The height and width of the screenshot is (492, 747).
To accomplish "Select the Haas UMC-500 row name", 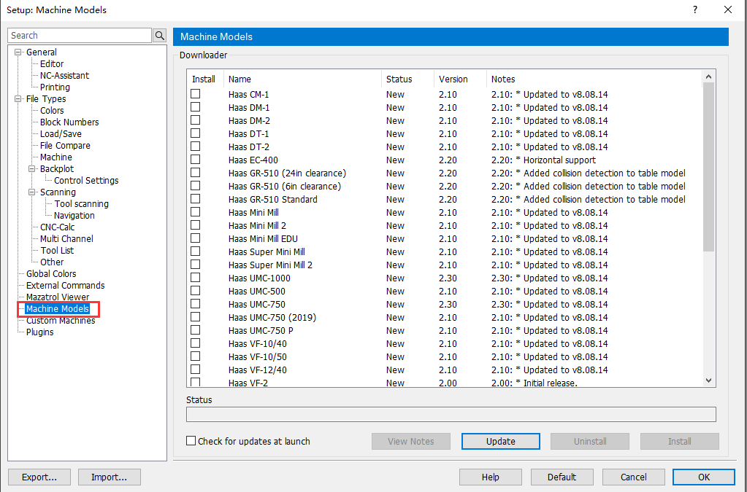I will pyautogui.click(x=257, y=291).
